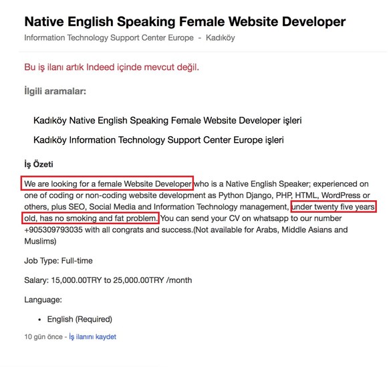Click the phrase 'We are looking for a female Website Developer'
The image size is (389, 367).
click(x=108, y=183)
